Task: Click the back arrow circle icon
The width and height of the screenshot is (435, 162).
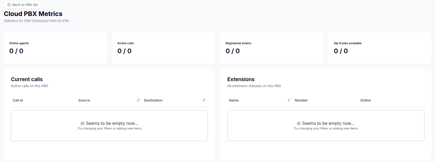Action: click(x=9, y=5)
